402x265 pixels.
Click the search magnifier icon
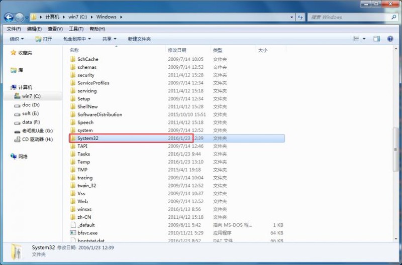[x=393, y=17]
